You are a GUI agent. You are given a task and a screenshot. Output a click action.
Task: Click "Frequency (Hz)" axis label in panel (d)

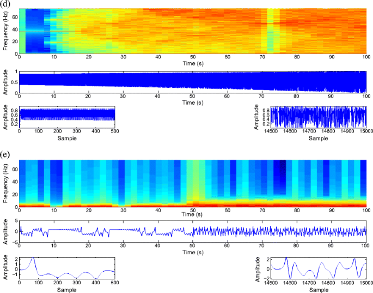(x=5, y=31)
